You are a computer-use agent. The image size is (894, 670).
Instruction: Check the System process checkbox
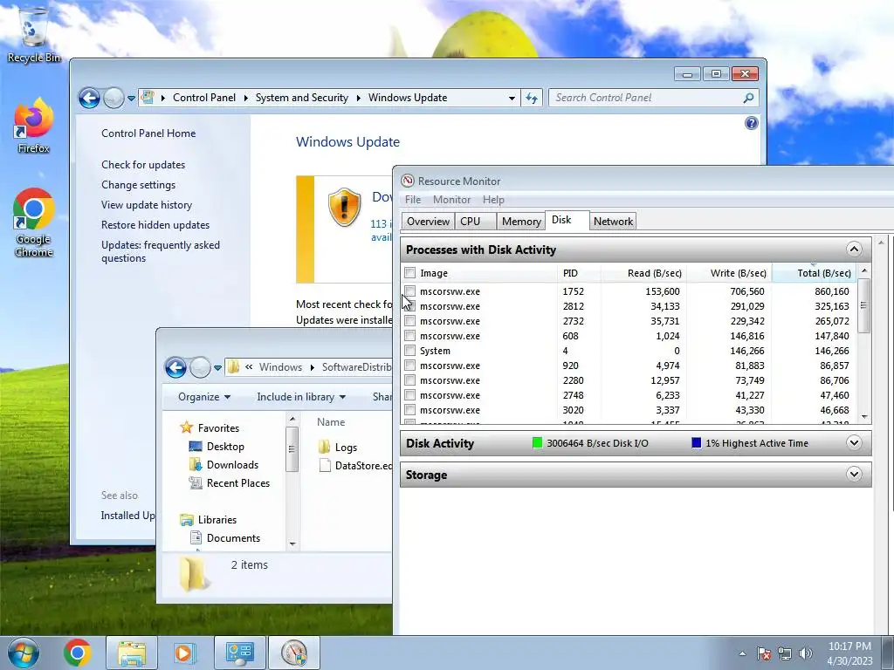coord(410,351)
